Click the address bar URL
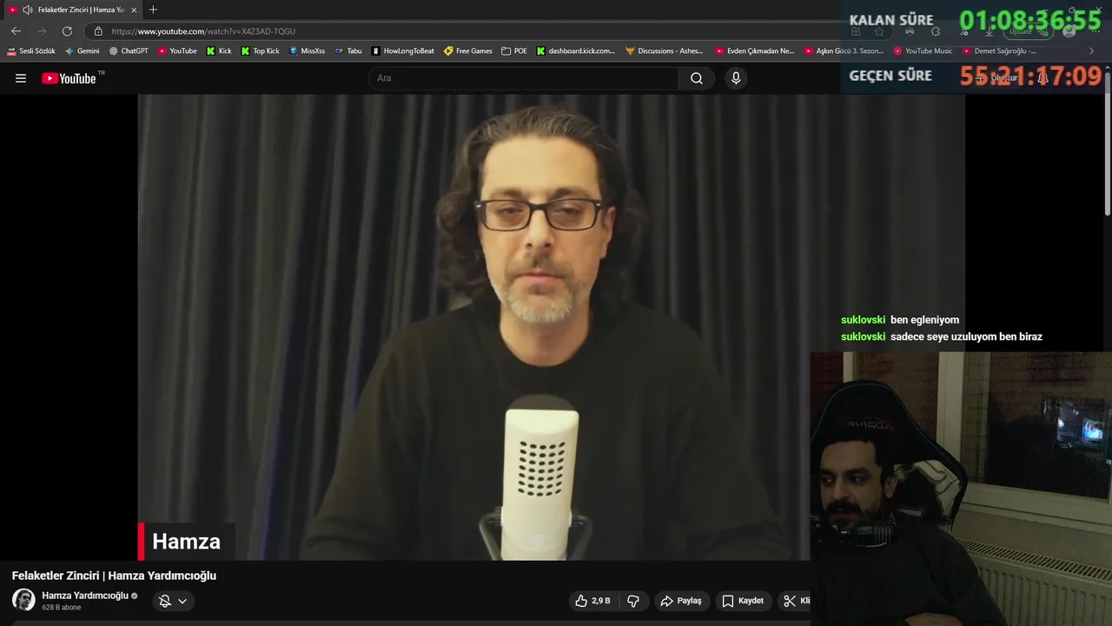Viewport: 1112px width, 626px height. [204, 31]
